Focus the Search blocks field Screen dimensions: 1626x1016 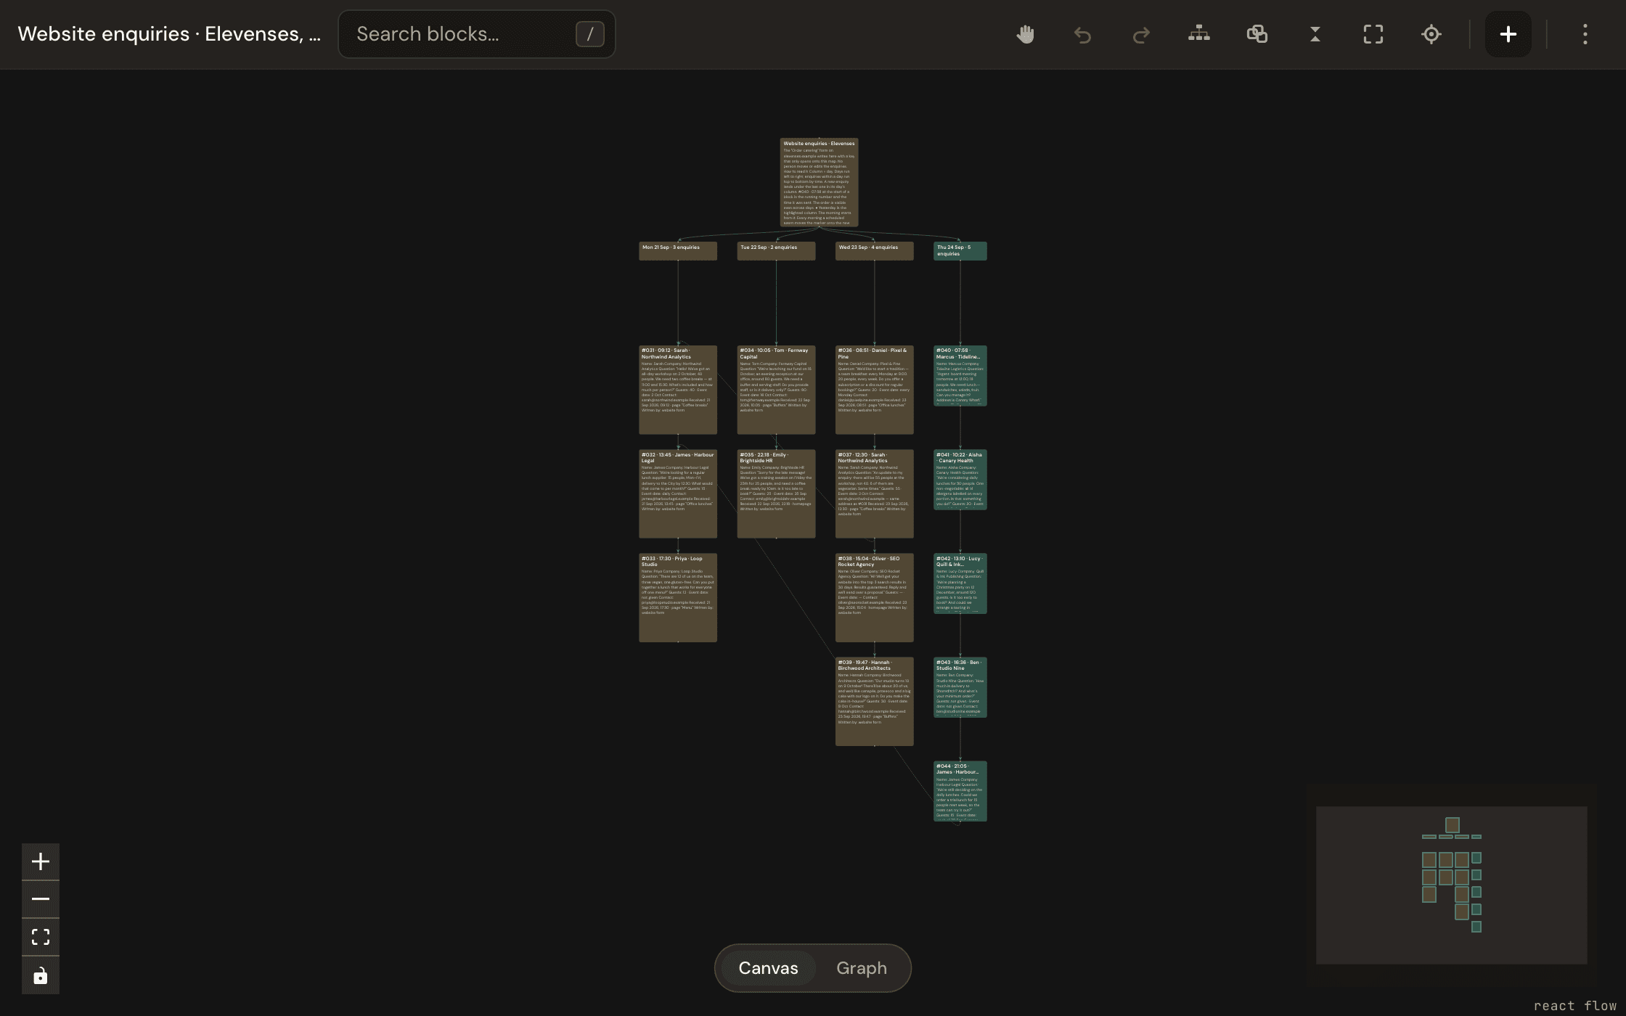pyautogui.click(x=477, y=34)
